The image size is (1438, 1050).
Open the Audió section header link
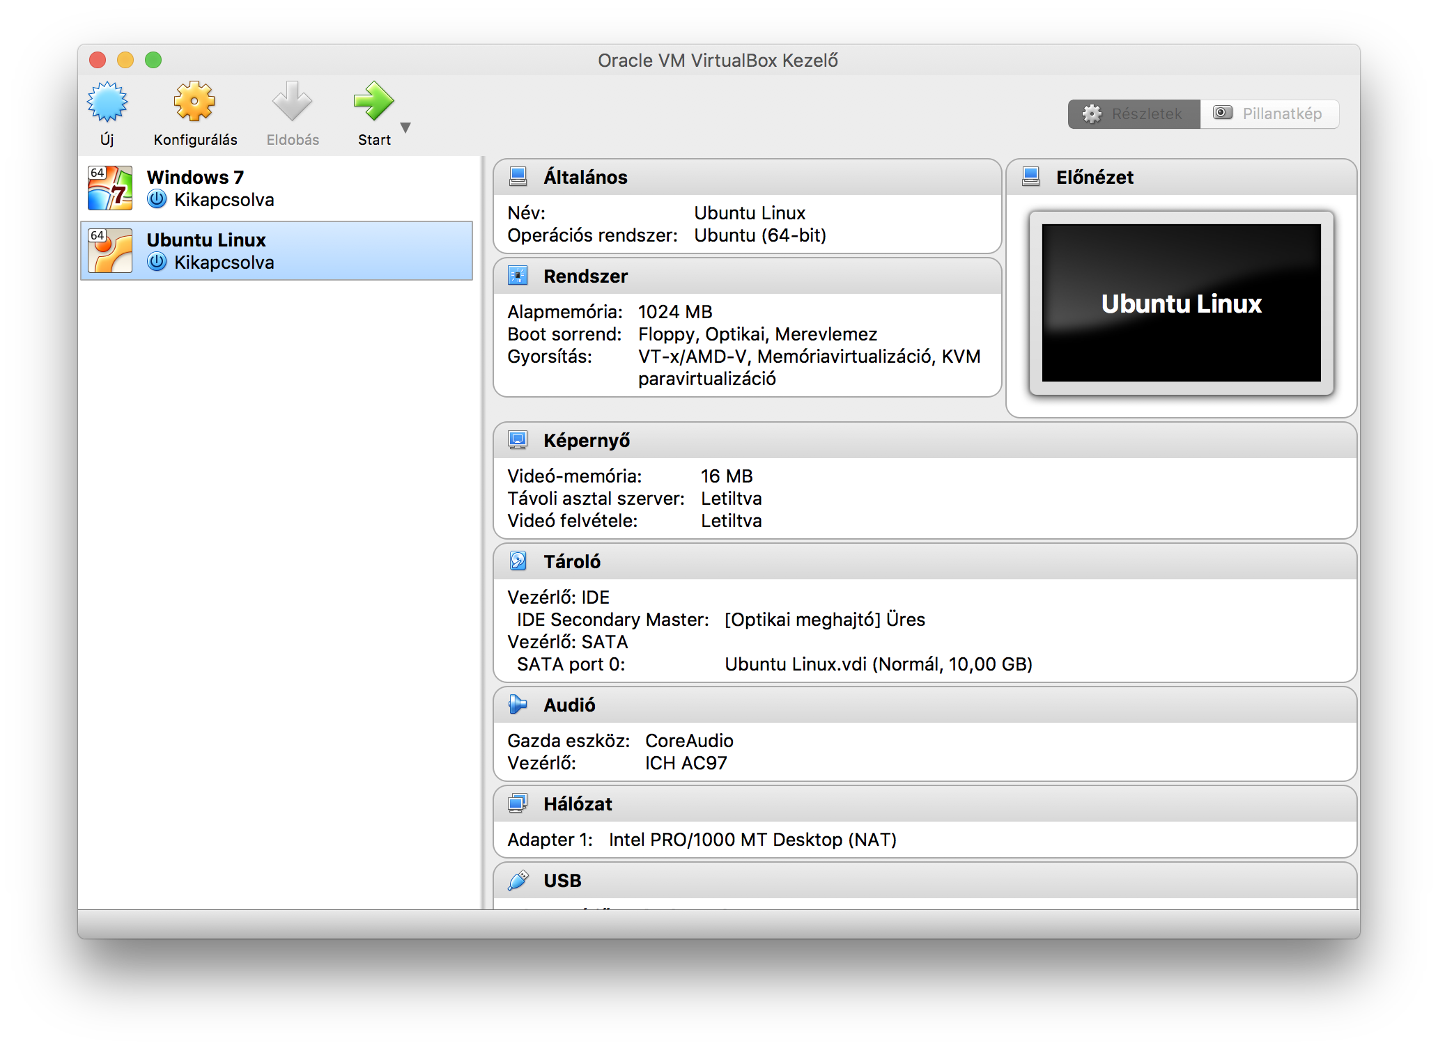(x=569, y=705)
